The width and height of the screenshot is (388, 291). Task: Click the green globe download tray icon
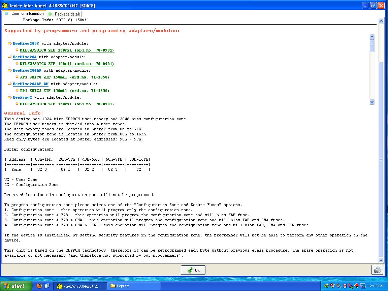tap(326, 286)
